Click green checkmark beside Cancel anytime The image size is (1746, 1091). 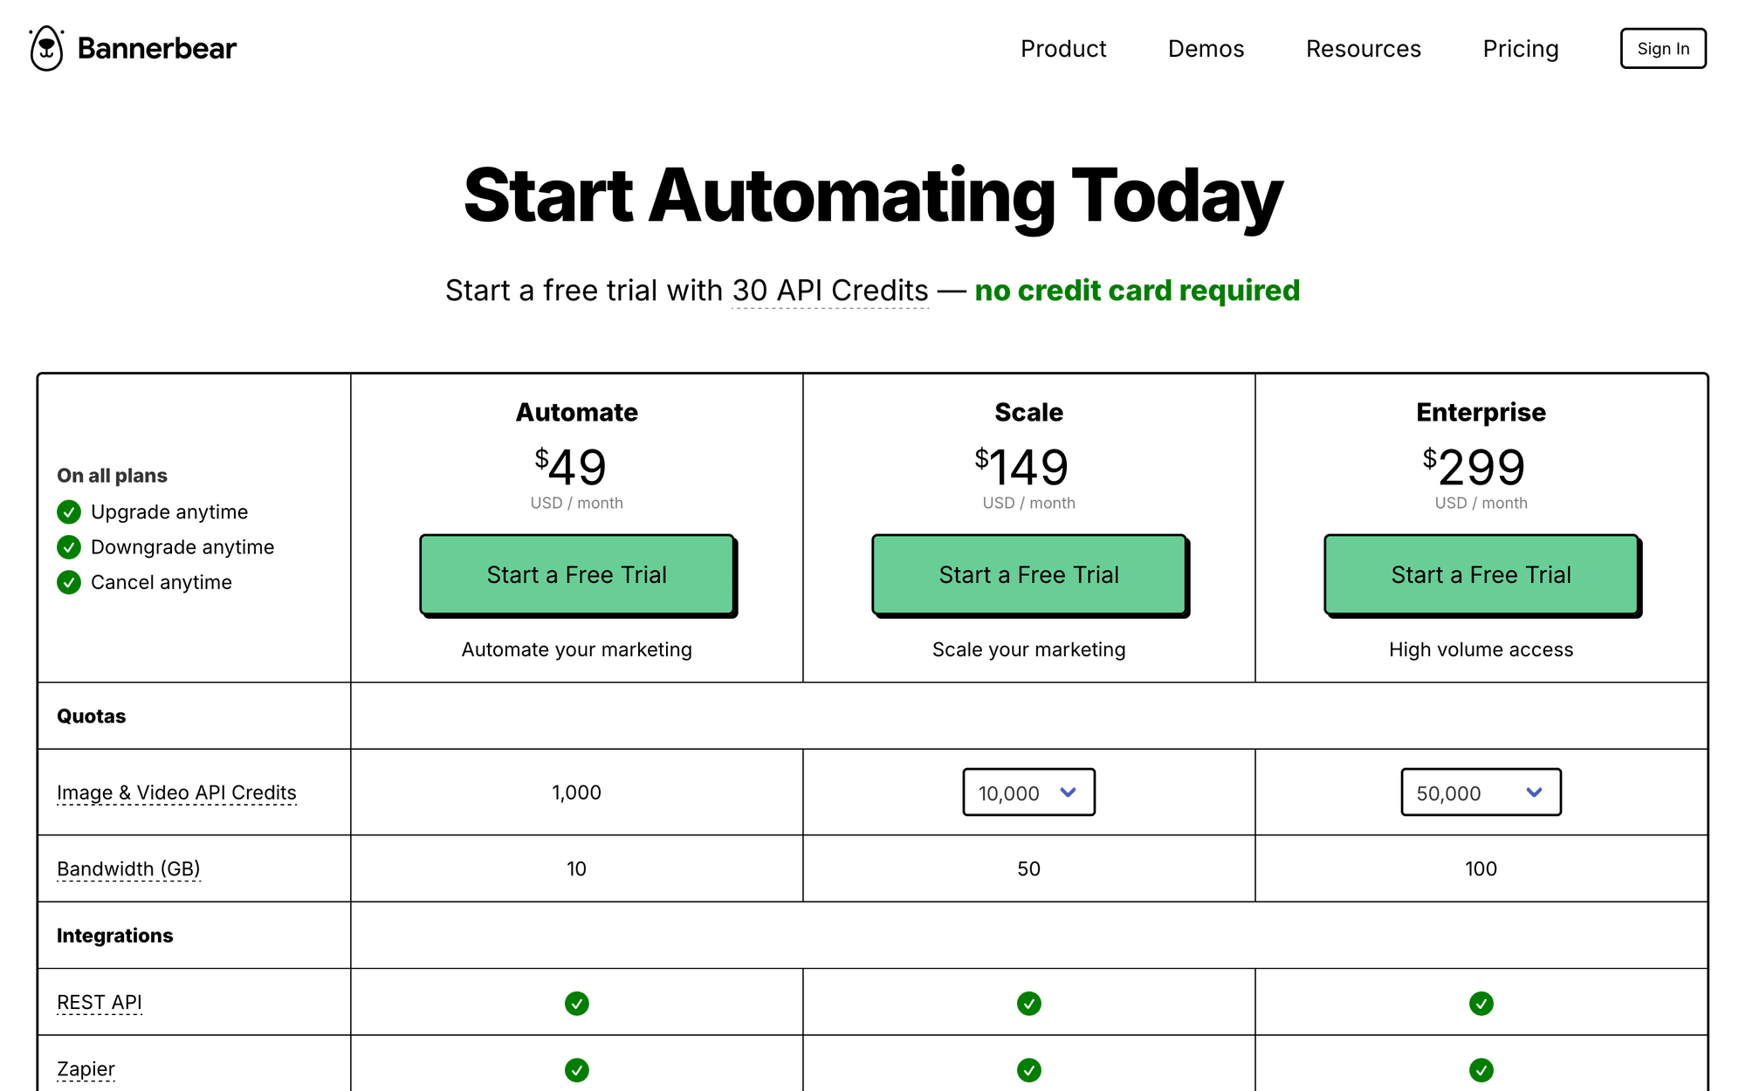click(x=69, y=582)
